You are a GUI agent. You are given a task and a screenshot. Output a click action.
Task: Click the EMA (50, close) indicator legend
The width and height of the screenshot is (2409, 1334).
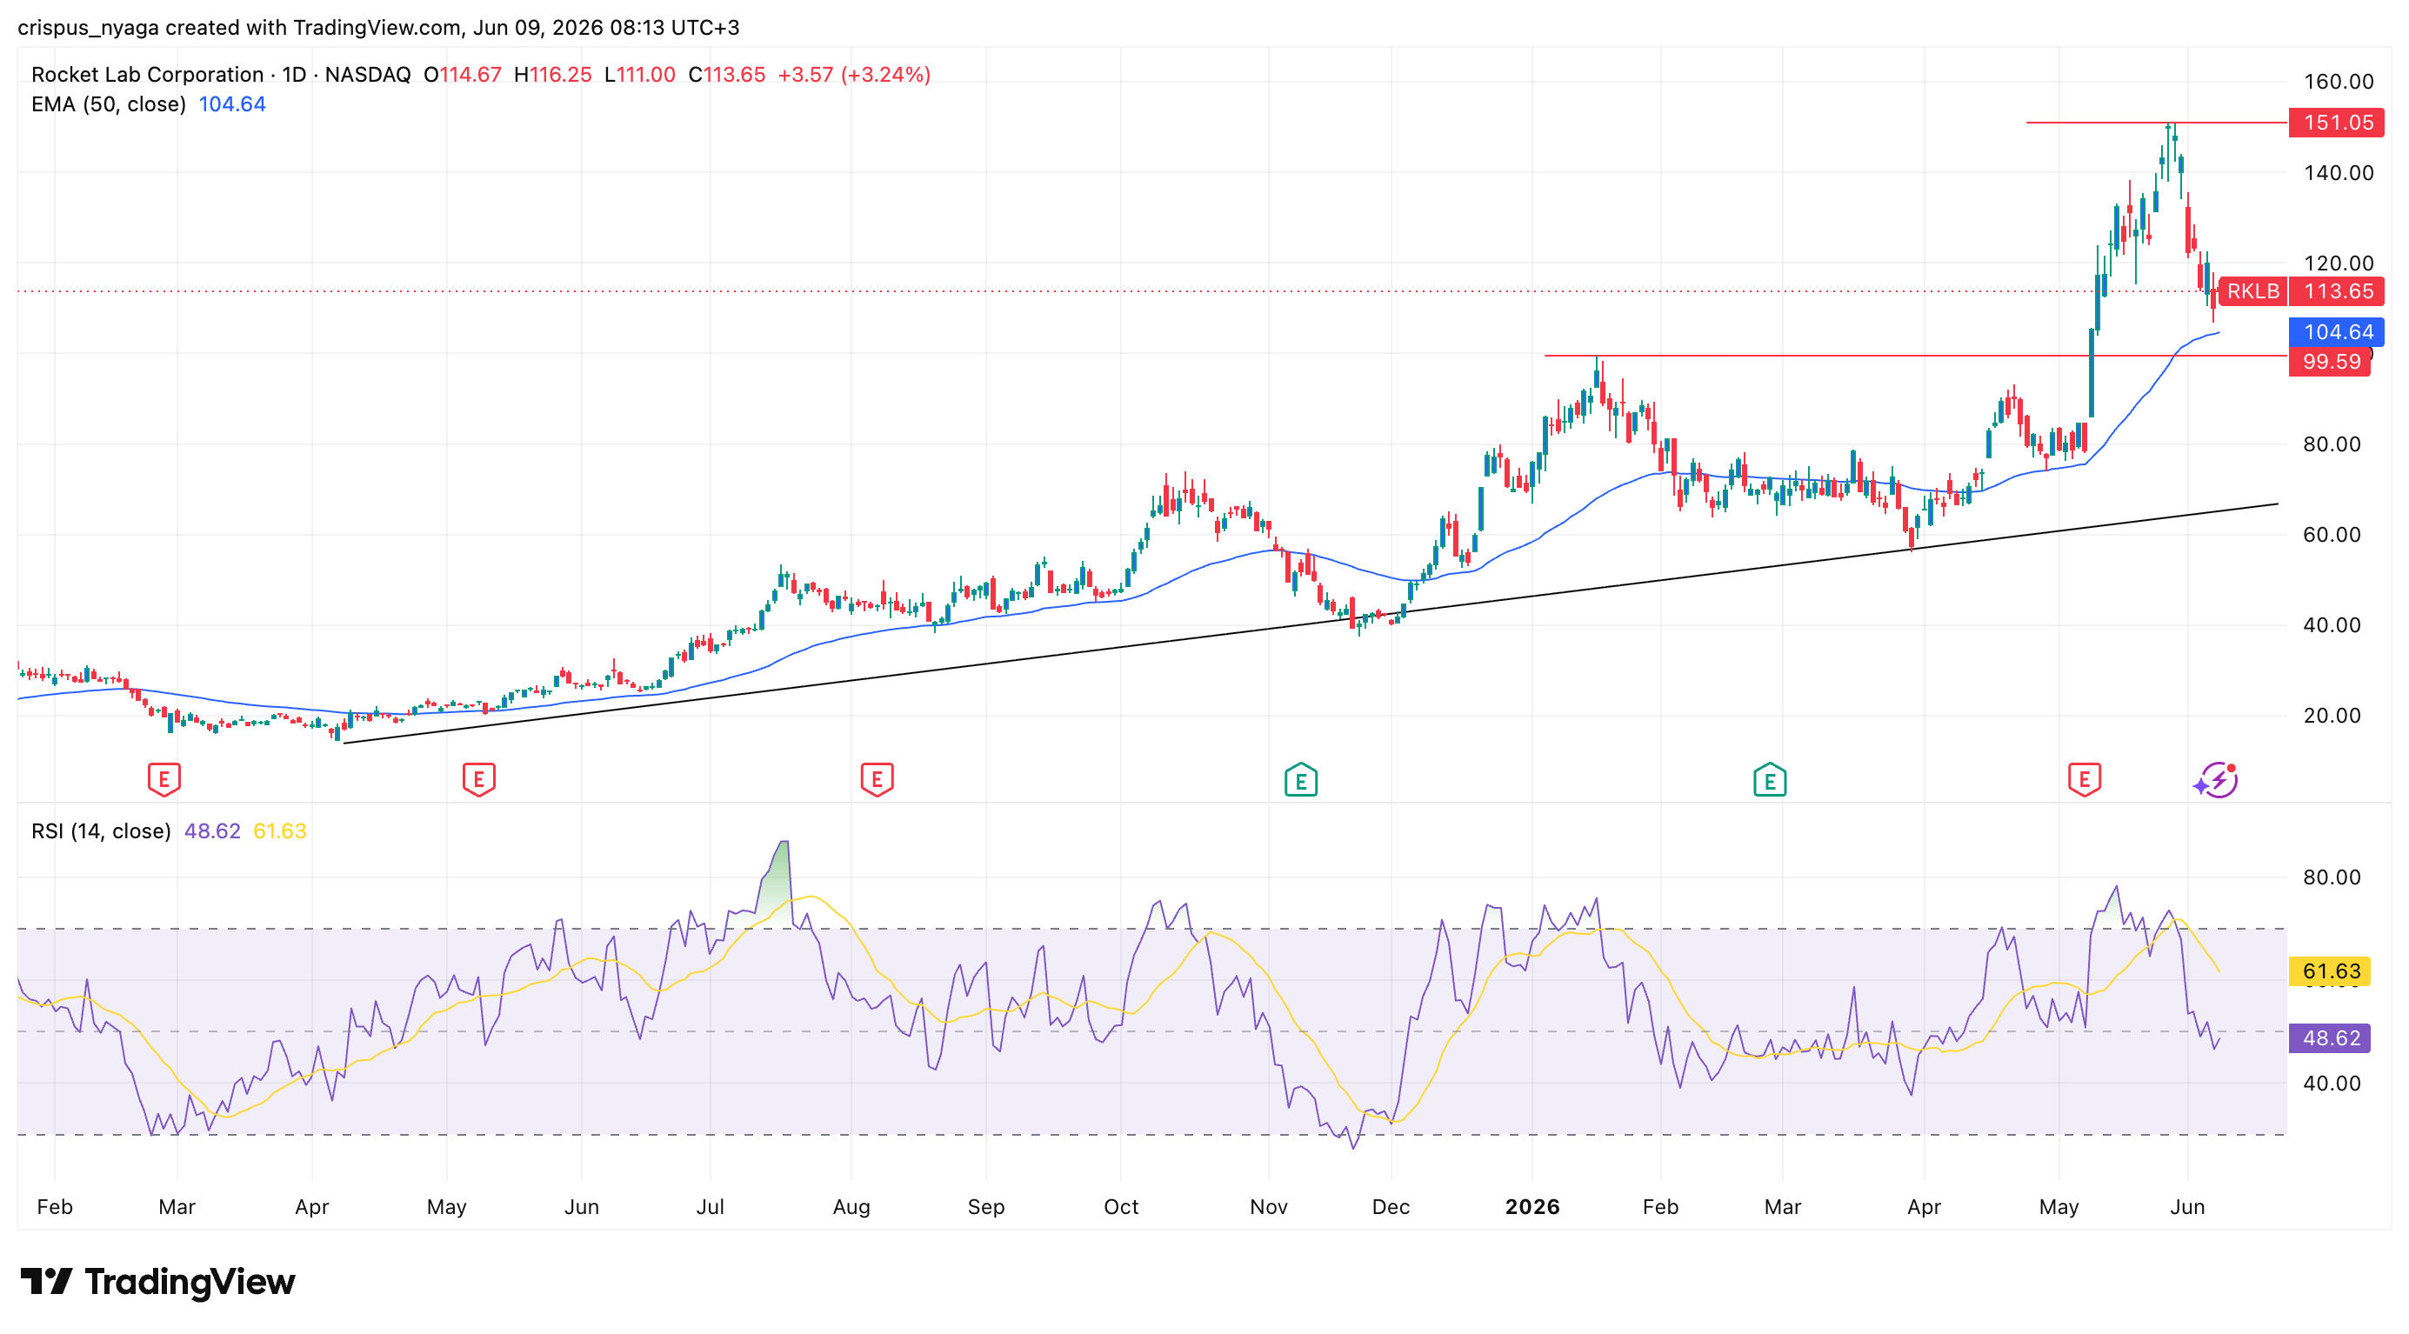pyautogui.click(x=109, y=104)
